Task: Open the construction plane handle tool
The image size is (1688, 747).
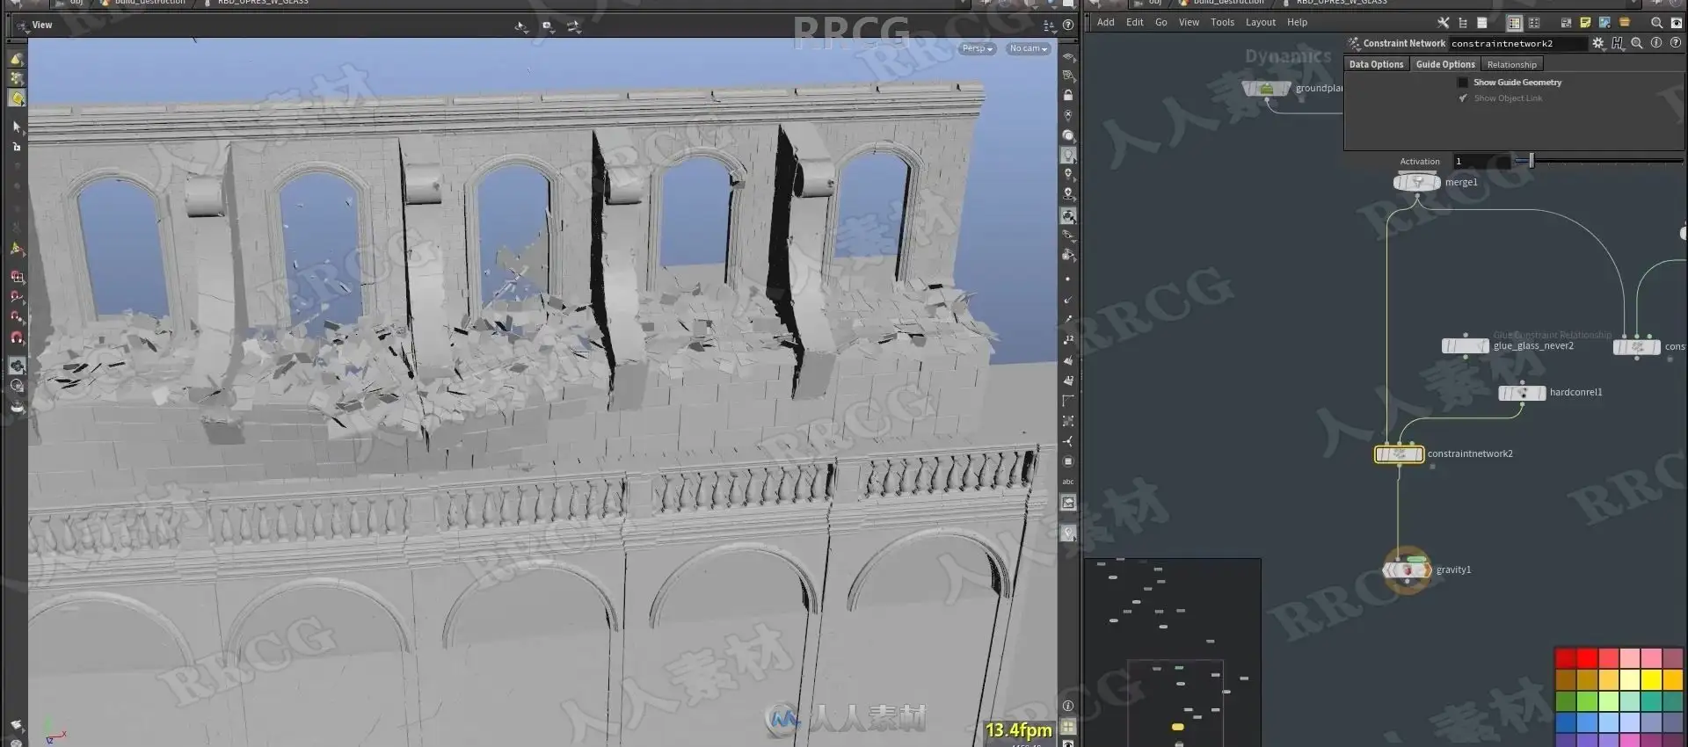Action: (x=17, y=250)
